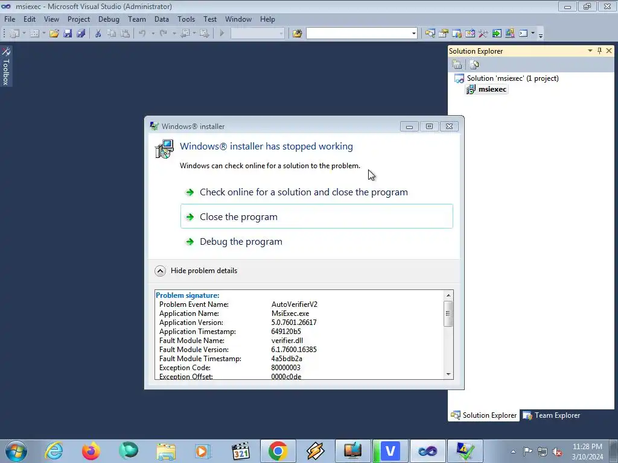This screenshot has width=618, height=463.
Task: Click the Find in Files icon
Action: tap(297, 34)
